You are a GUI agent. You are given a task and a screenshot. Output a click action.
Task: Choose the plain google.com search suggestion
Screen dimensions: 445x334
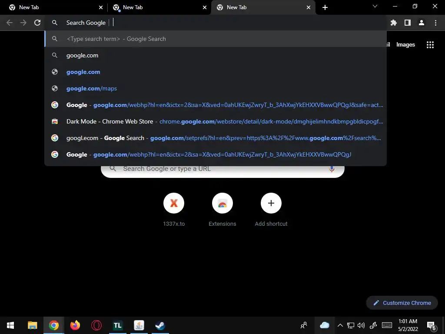coord(216,55)
